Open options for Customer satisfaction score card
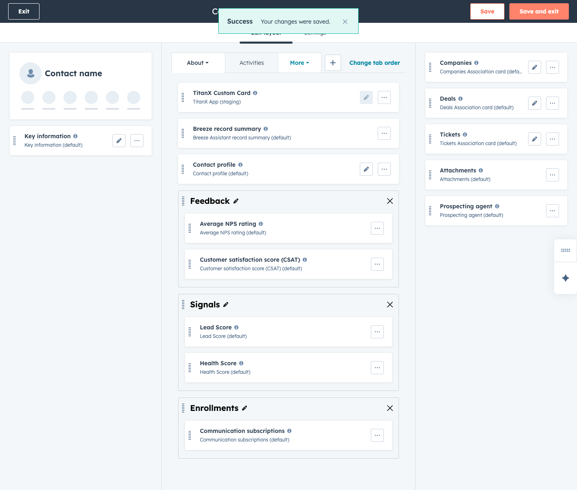Image resolution: width=577 pixels, height=490 pixels. tap(377, 264)
